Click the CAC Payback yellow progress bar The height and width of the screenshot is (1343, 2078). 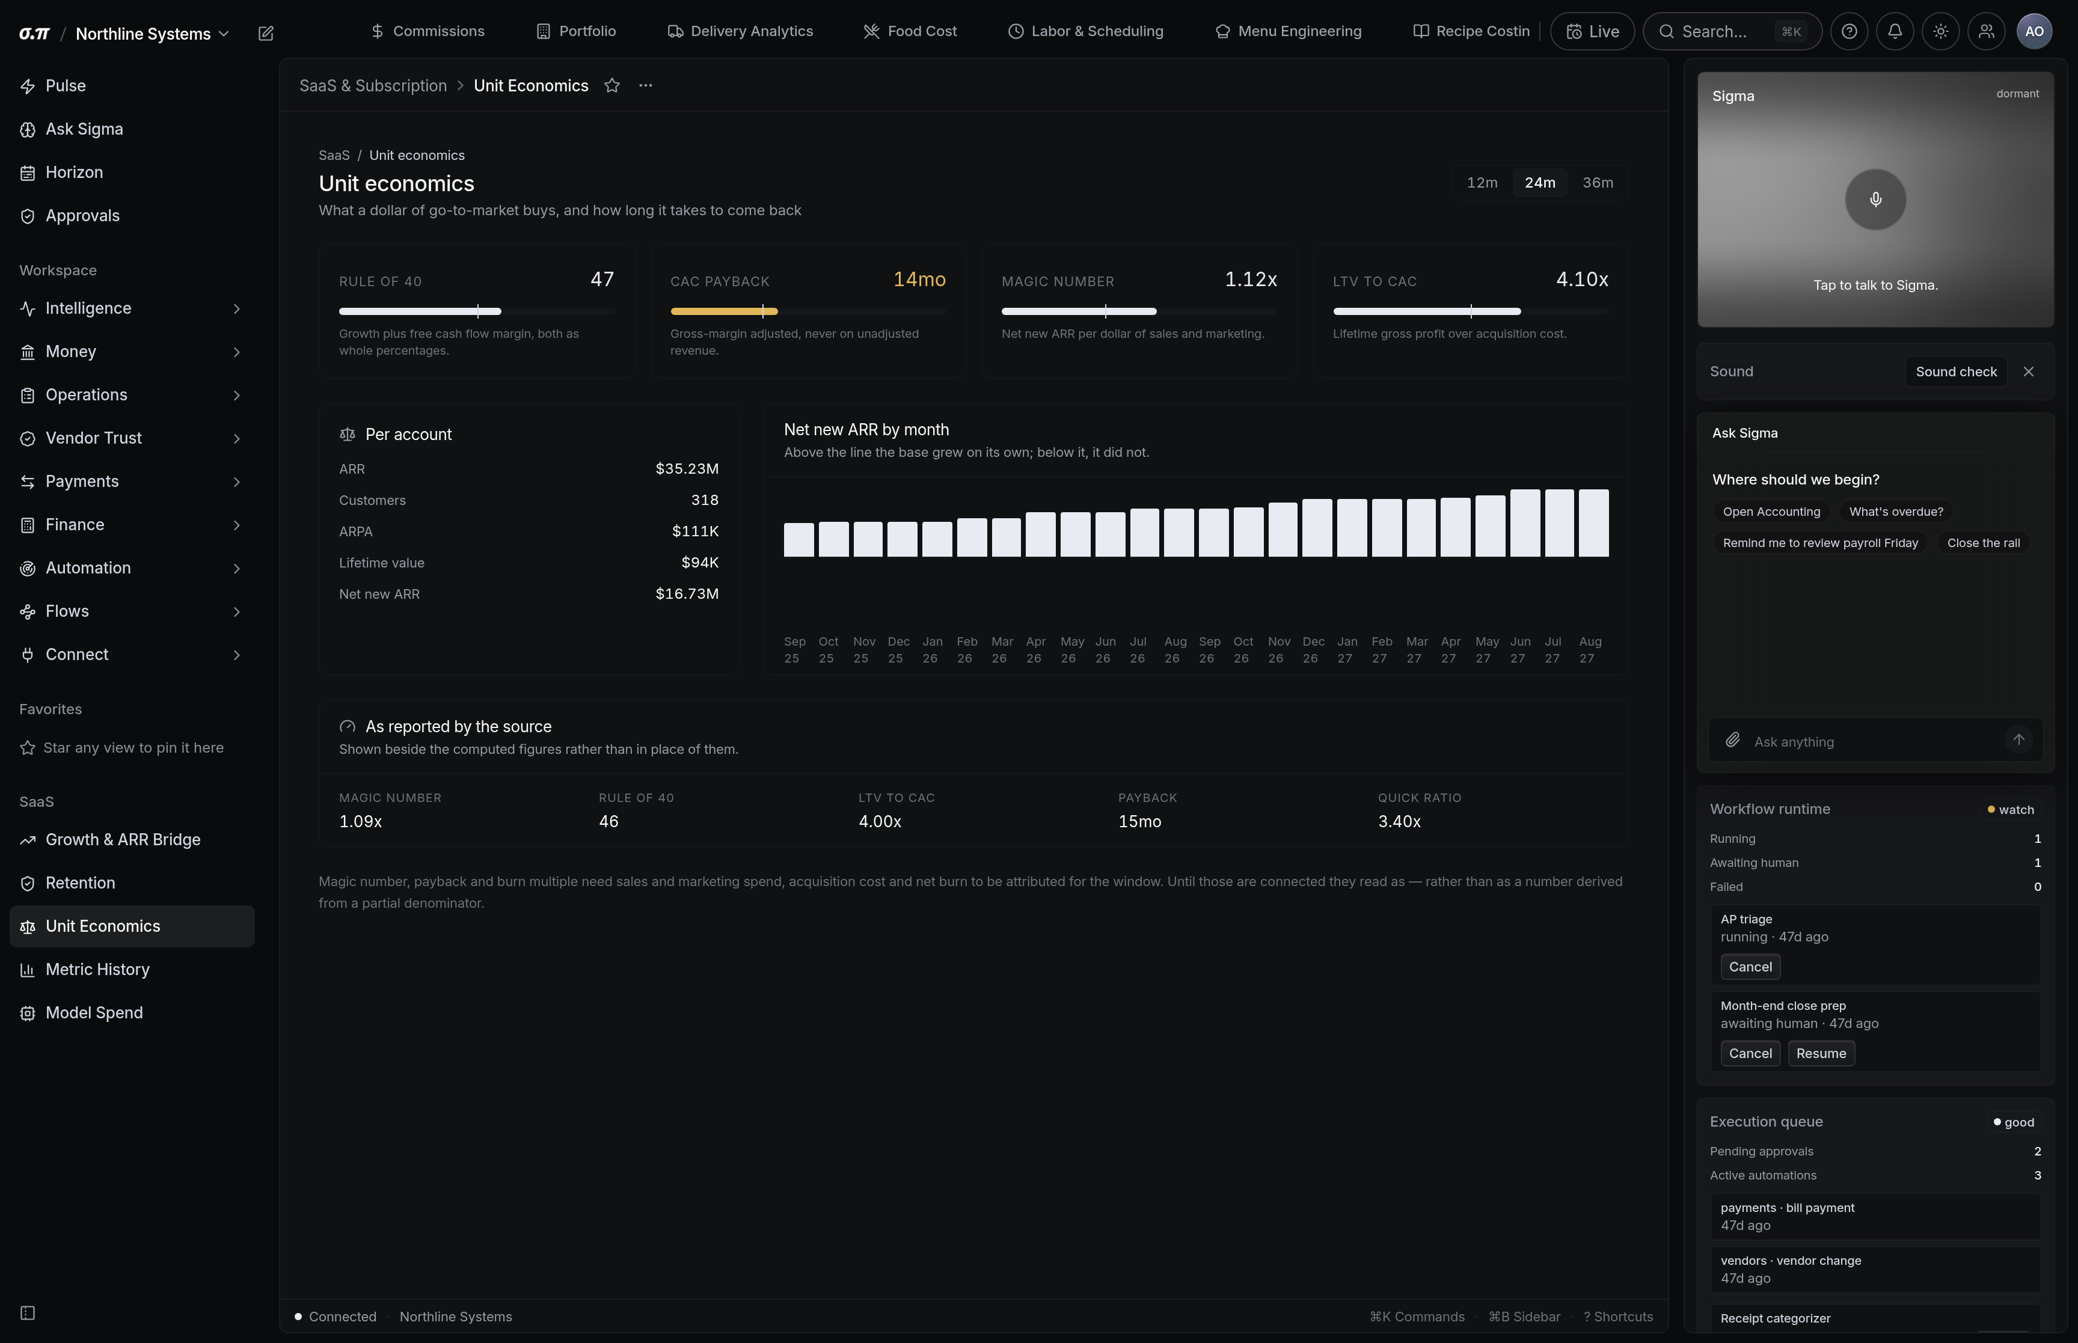click(x=724, y=311)
